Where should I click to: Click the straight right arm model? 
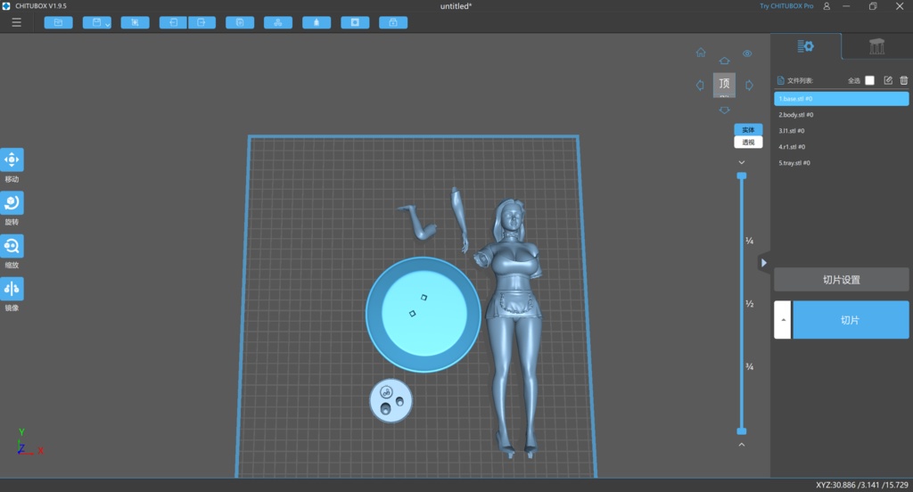[x=459, y=219]
